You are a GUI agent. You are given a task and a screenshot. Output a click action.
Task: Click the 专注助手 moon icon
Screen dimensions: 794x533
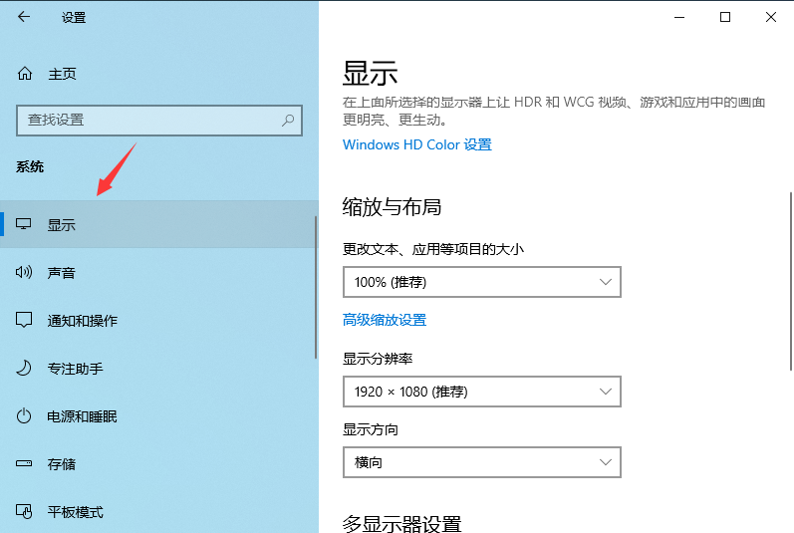(x=25, y=369)
